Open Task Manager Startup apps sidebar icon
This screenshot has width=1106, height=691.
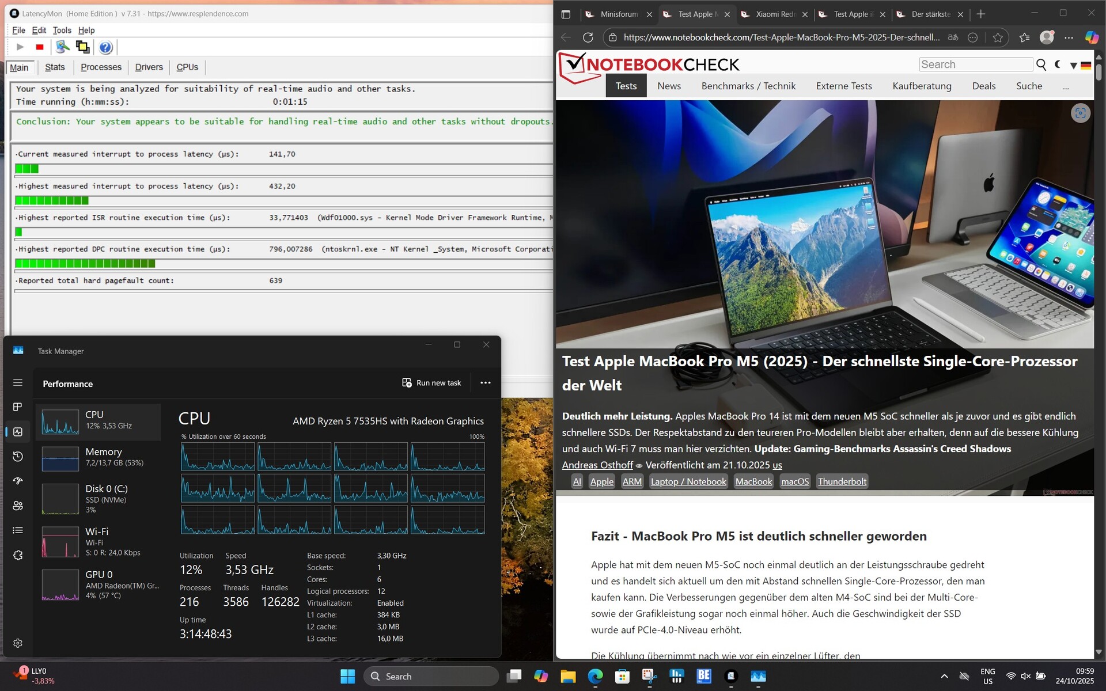tap(18, 481)
